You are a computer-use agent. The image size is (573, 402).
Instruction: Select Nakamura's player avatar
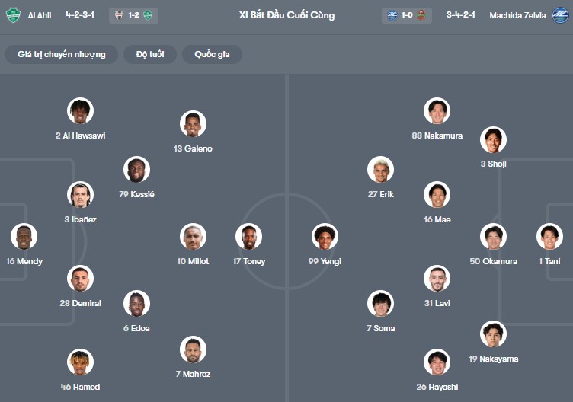[x=437, y=111]
